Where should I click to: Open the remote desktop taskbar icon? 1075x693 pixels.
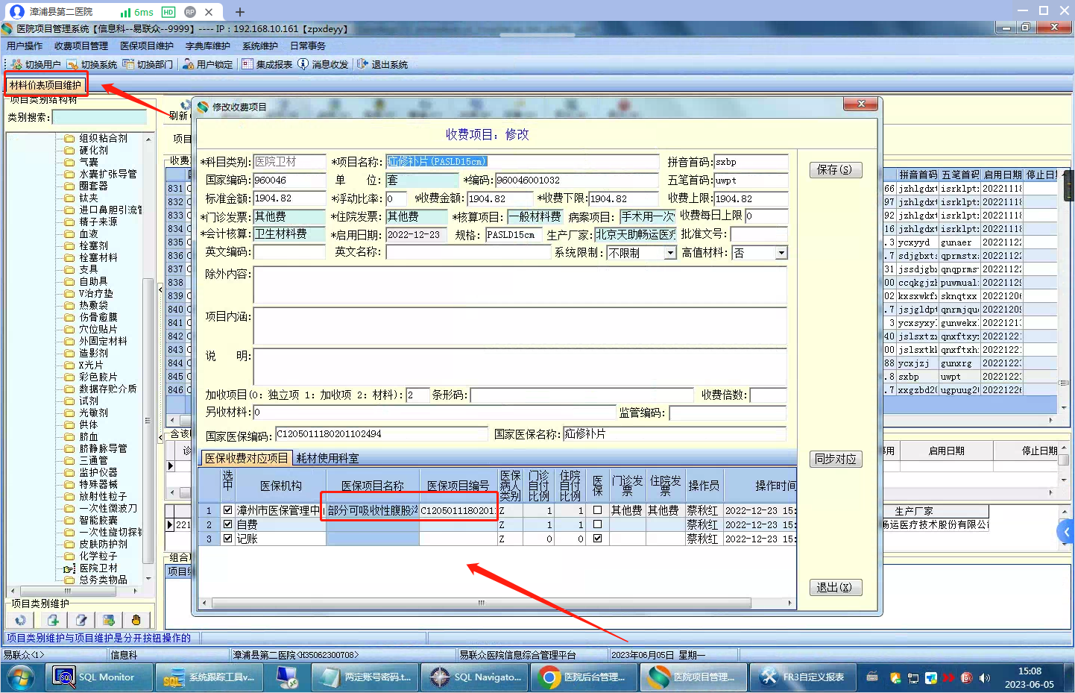[287, 677]
